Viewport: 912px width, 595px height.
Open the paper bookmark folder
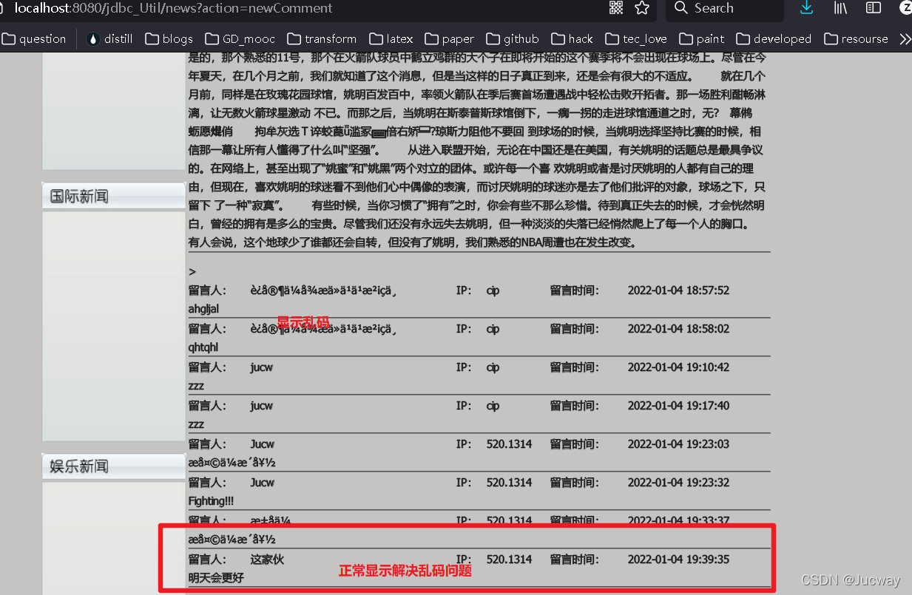pyautogui.click(x=447, y=38)
